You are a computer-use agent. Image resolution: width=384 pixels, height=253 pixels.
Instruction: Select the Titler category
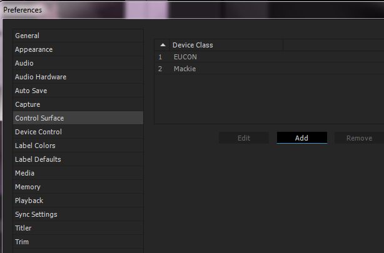(23, 228)
